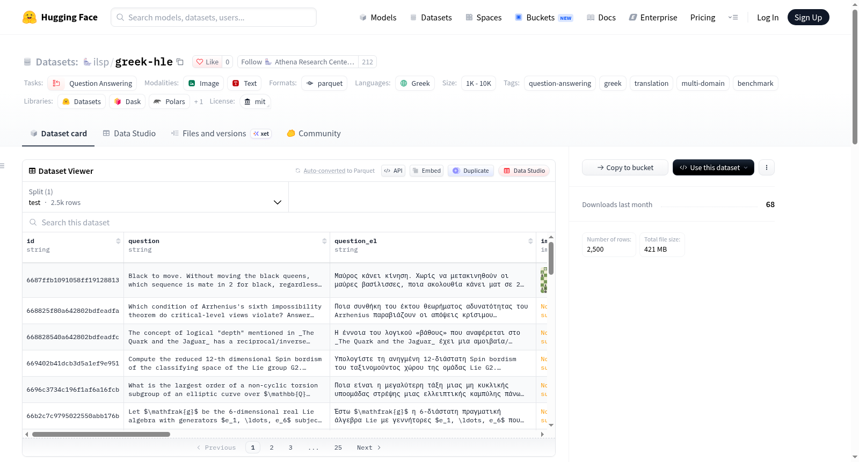This screenshot has width=859, height=462.
Task: Click the API button in Dataset Viewer
Action: [393, 171]
